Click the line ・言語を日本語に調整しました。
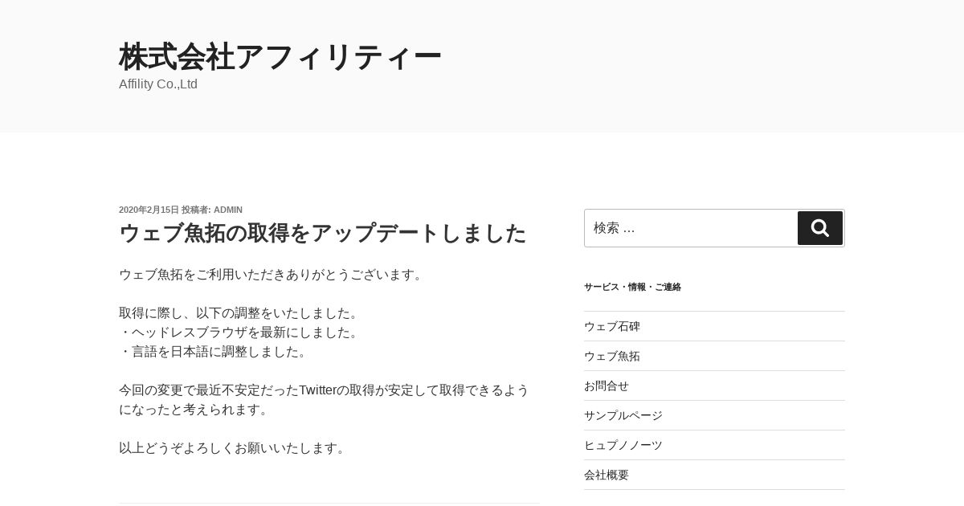Viewport: 964px width, 506px height. point(214,352)
